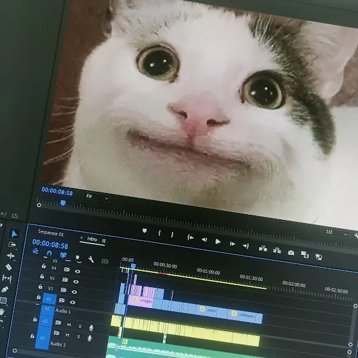The width and height of the screenshot is (358, 358).
Task: Select the Hand tool
Action: coord(2,311)
